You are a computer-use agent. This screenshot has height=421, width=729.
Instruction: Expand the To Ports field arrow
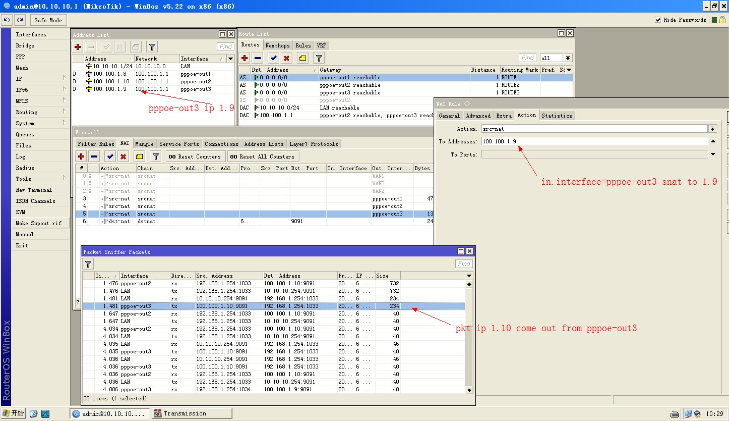tap(713, 154)
